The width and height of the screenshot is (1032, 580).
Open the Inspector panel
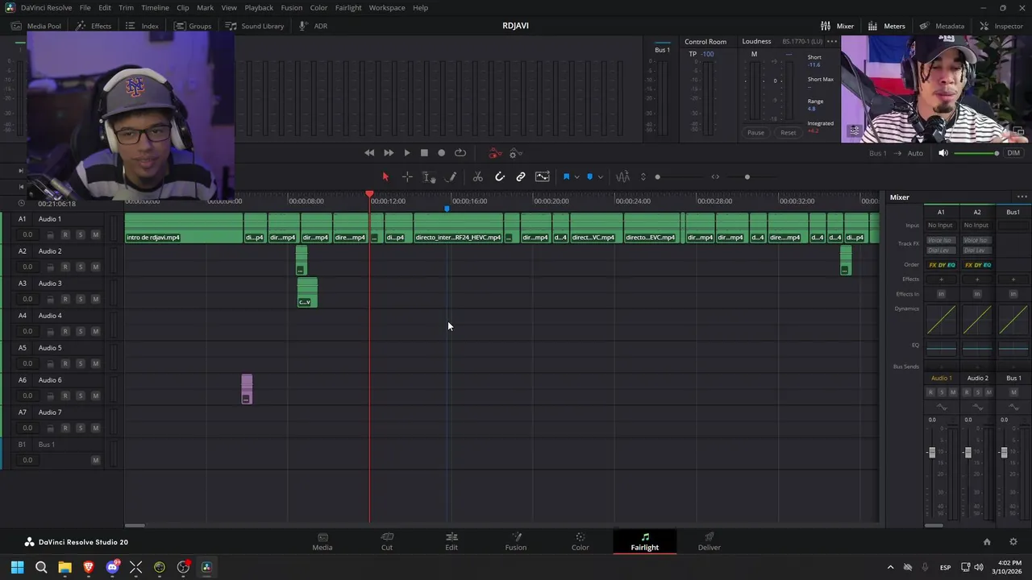(x=1001, y=26)
